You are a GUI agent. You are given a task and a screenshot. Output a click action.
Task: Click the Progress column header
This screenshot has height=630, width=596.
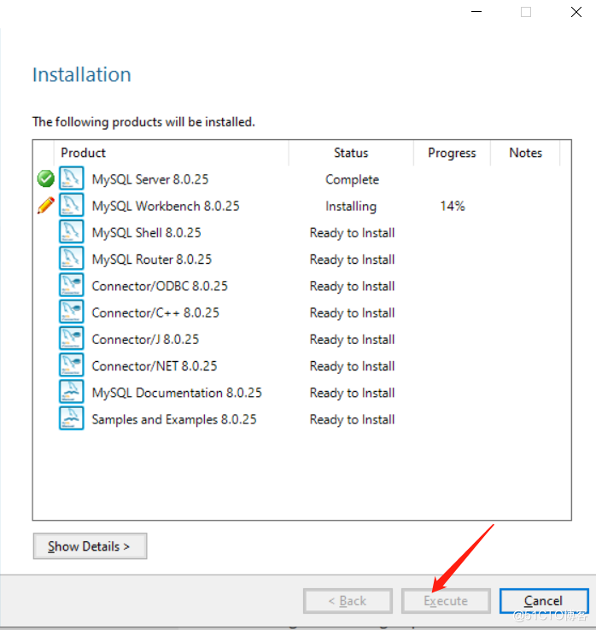(453, 153)
